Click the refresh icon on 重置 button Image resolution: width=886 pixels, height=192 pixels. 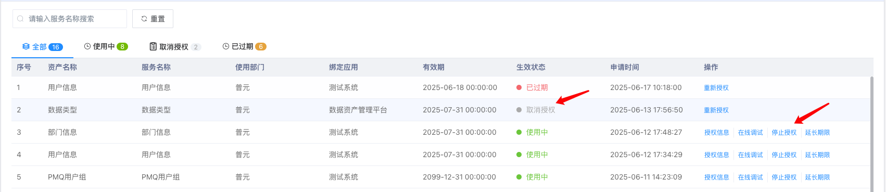click(144, 19)
